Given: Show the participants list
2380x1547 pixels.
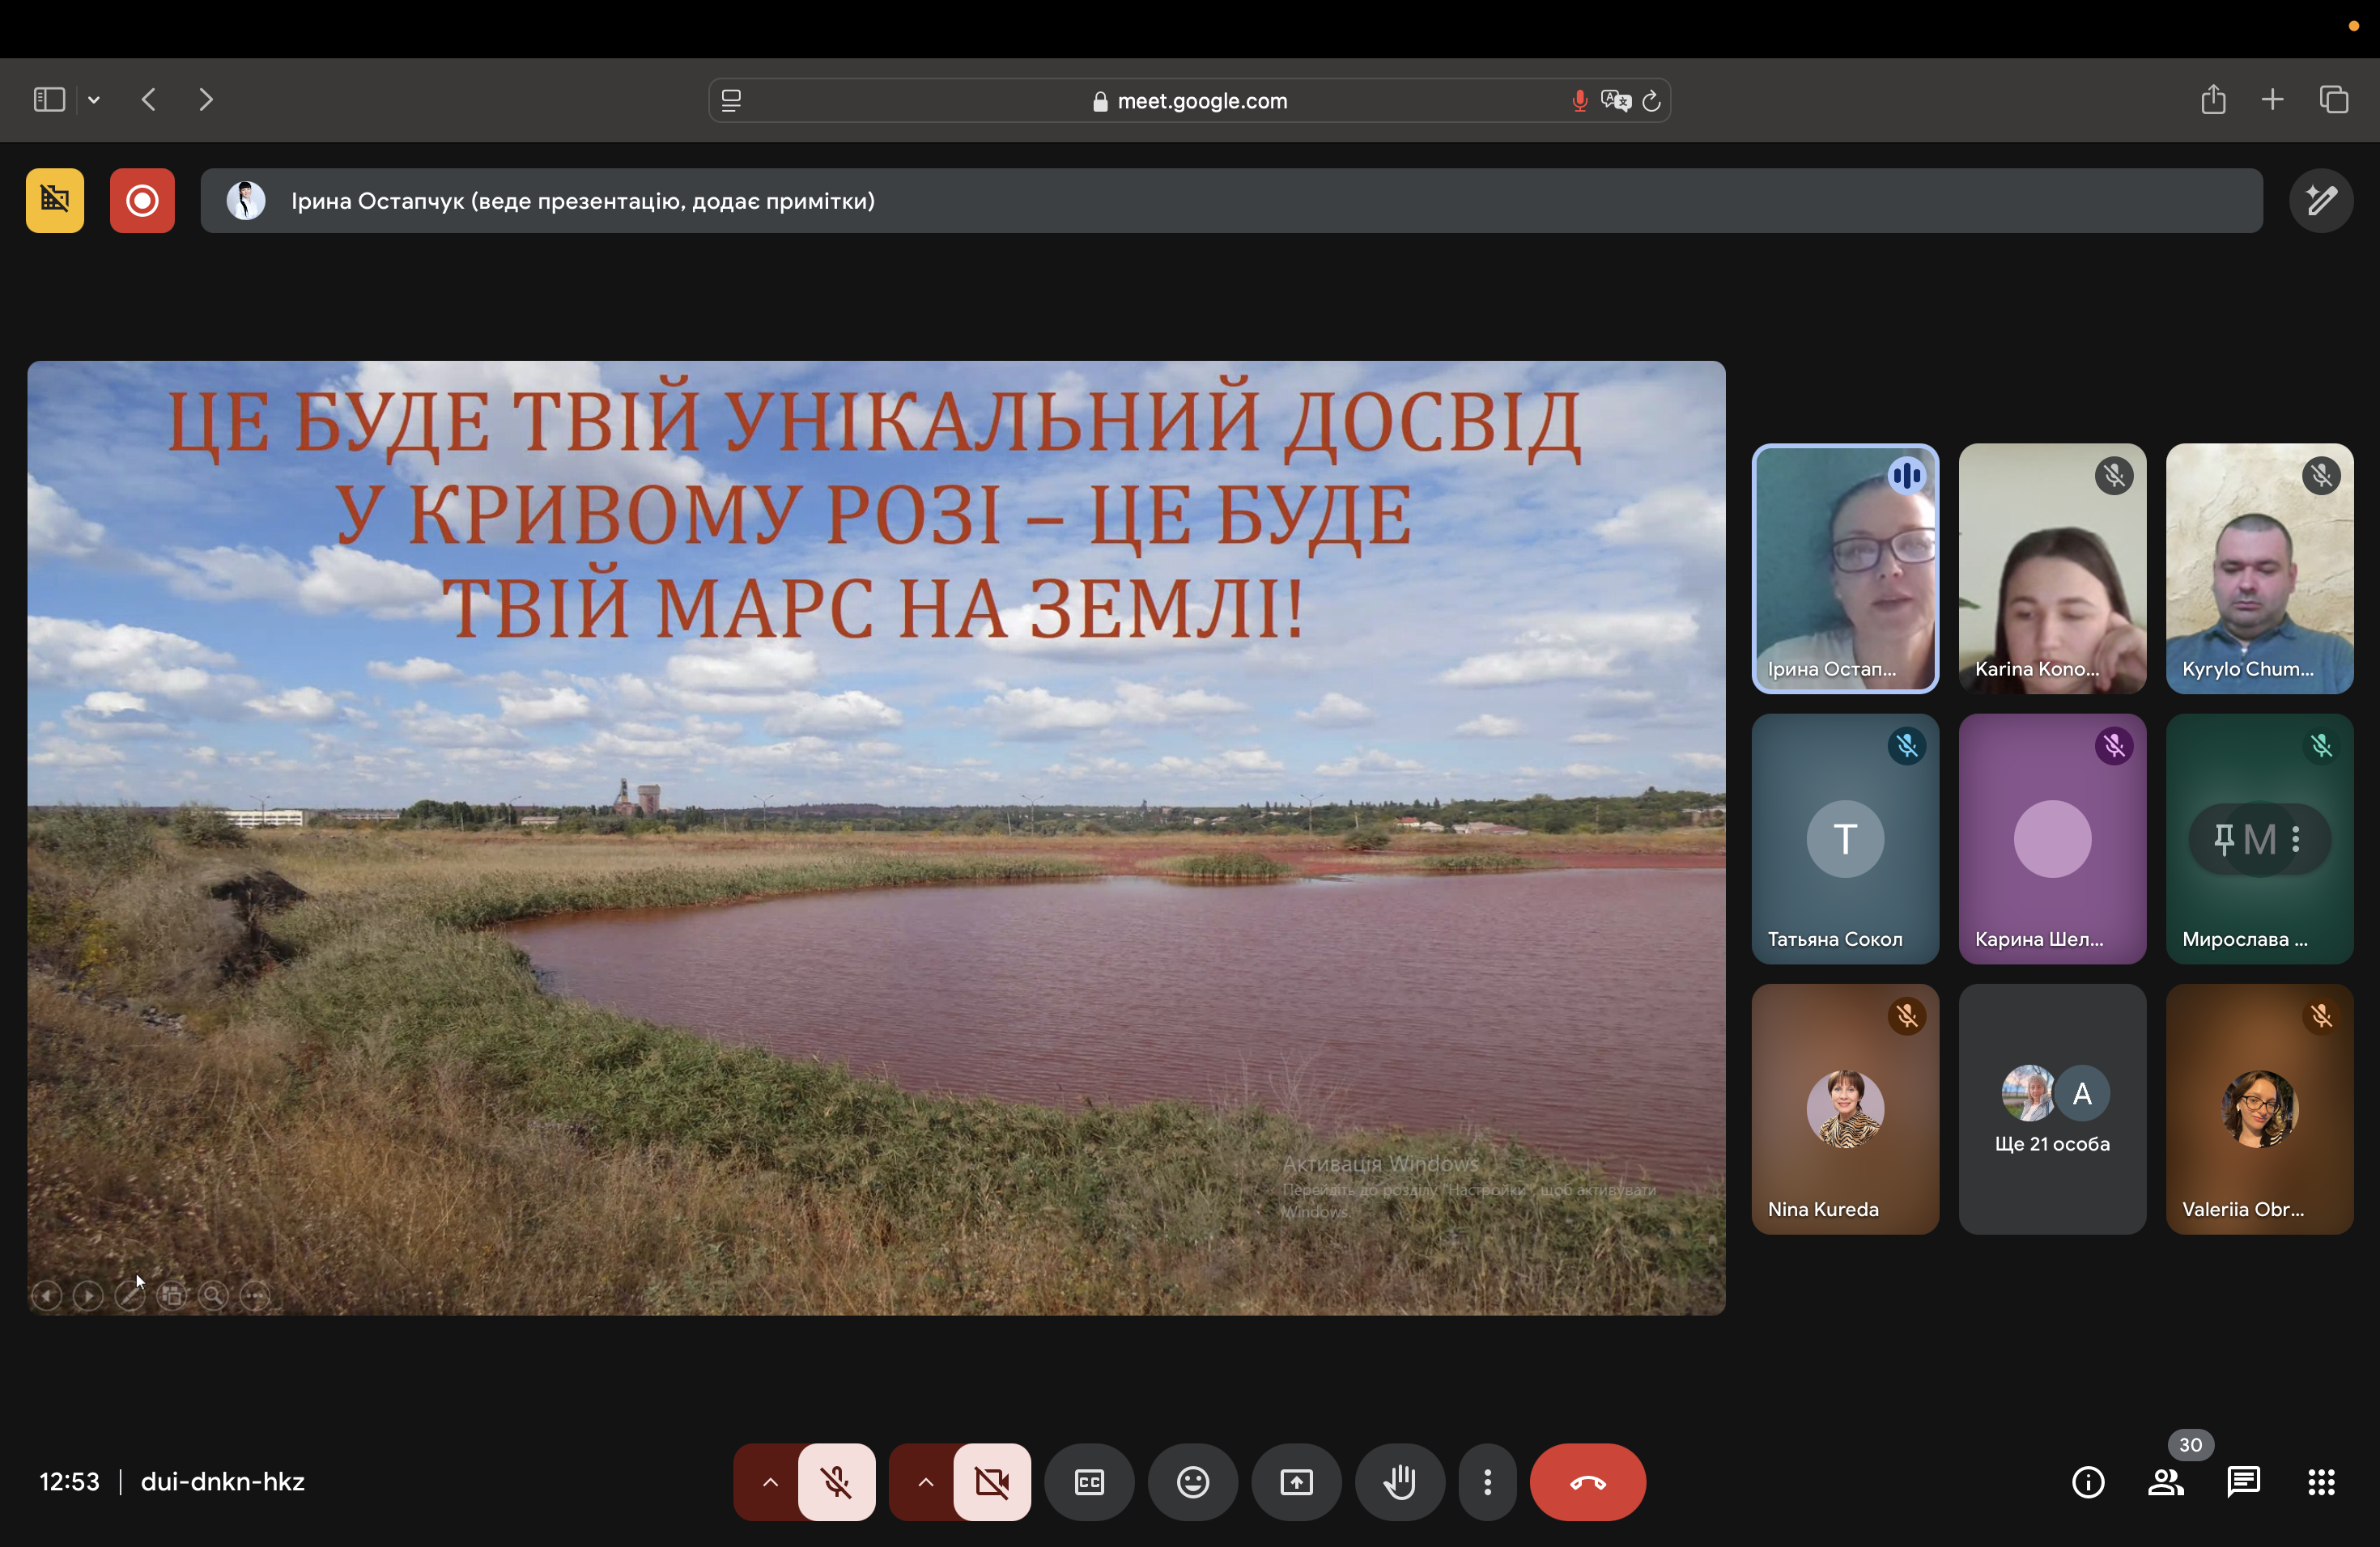Looking at the screenshot, I should pyautogui.click(x=2165, y=1482).
